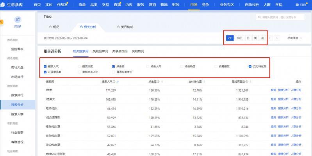Select the 周 time range button
This screenshot has height=156, width=312.
[x=255, y=38]
